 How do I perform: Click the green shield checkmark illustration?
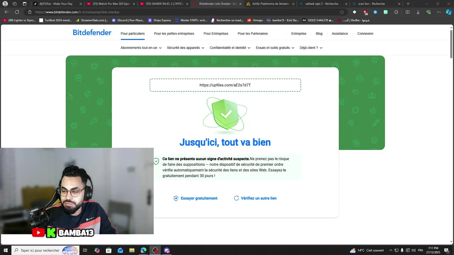tap(225, 115)
